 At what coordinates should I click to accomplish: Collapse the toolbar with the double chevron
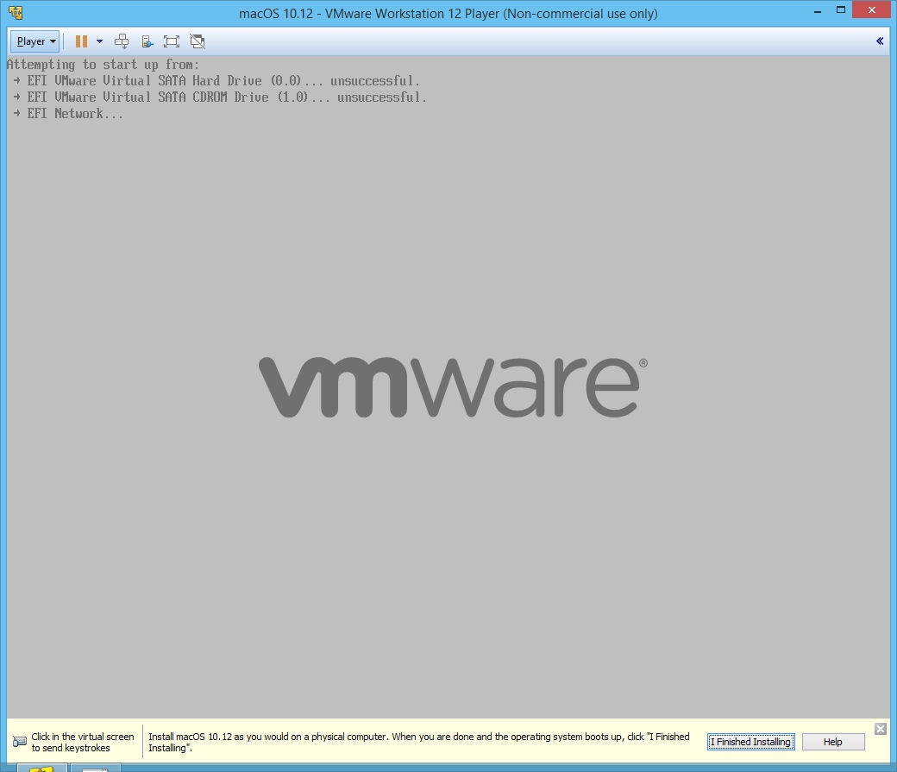coord(880,41)
